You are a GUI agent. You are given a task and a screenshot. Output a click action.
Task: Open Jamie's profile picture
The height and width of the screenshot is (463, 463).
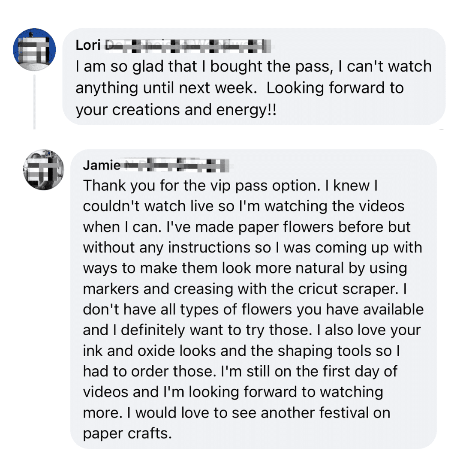click(x=43, y=169)
